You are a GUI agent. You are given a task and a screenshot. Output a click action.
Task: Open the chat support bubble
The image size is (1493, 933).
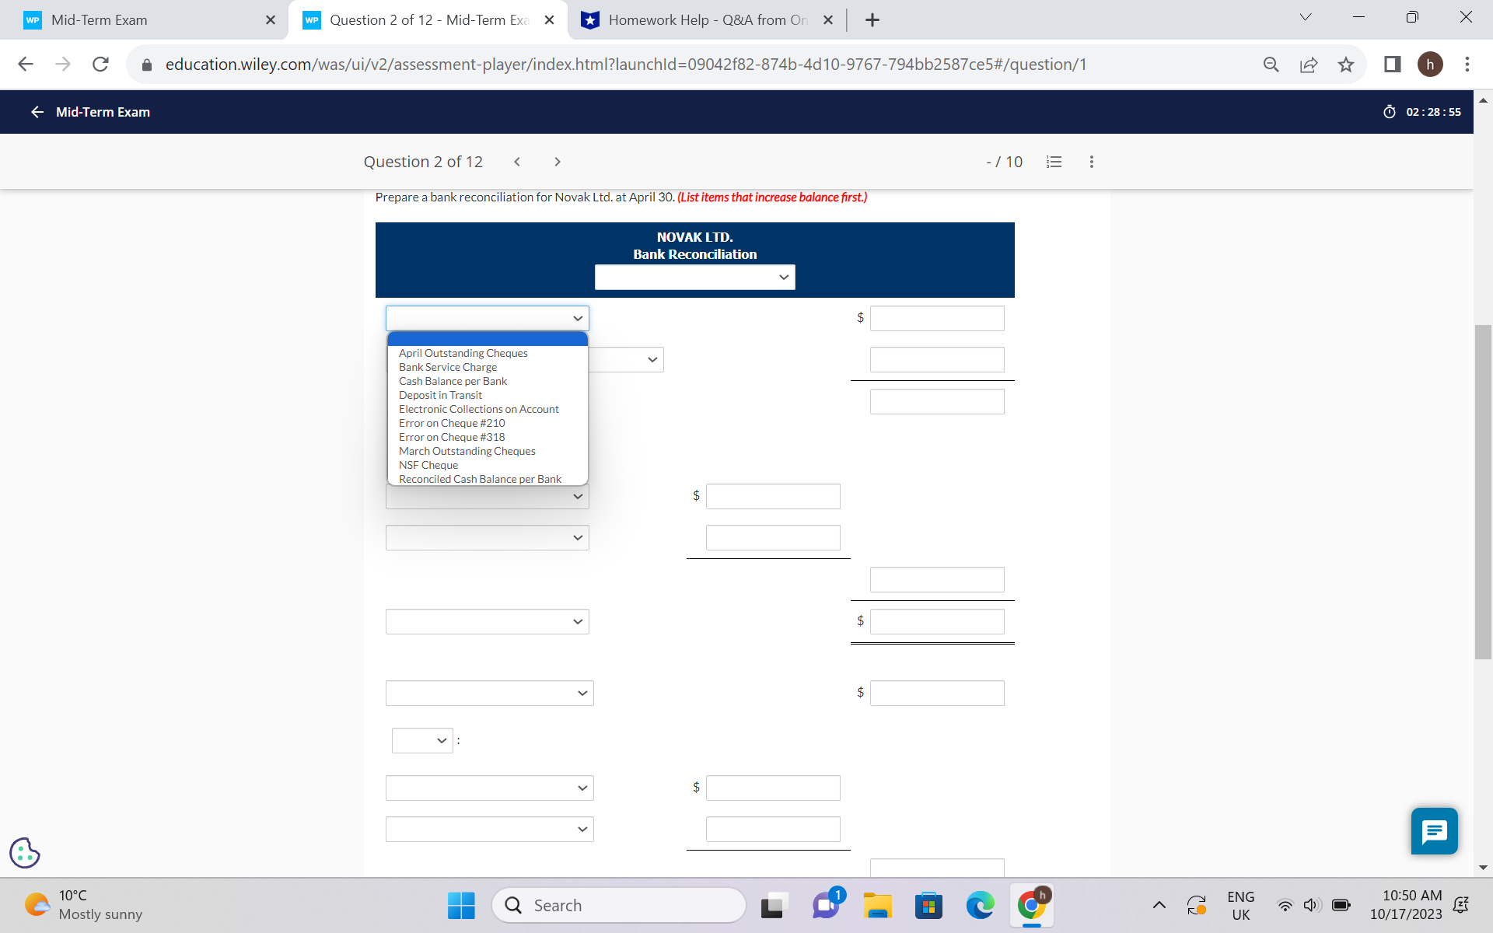coord(1434,831)
